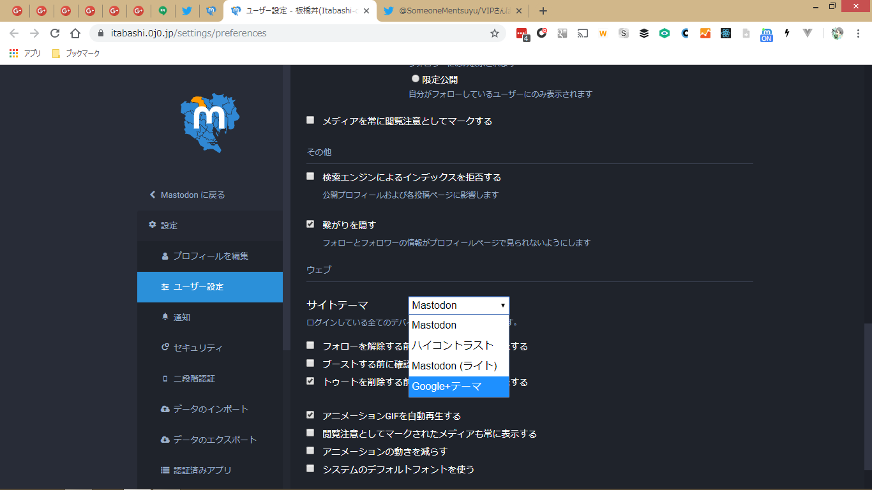Click the browser reload icon
872x490 pixels.
point(55,33)
